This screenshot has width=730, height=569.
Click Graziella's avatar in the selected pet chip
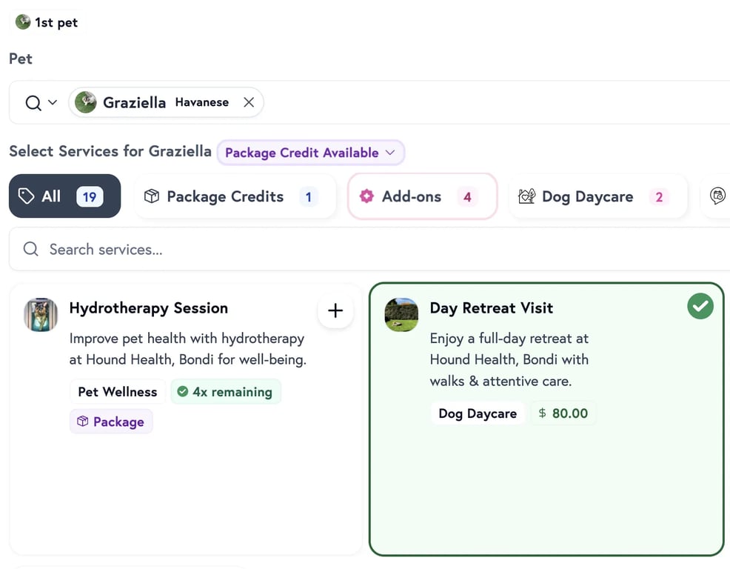coord(85,102)
